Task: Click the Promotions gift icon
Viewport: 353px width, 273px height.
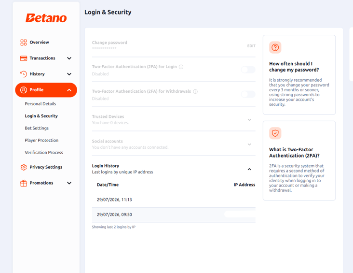Action: [24, 183]
